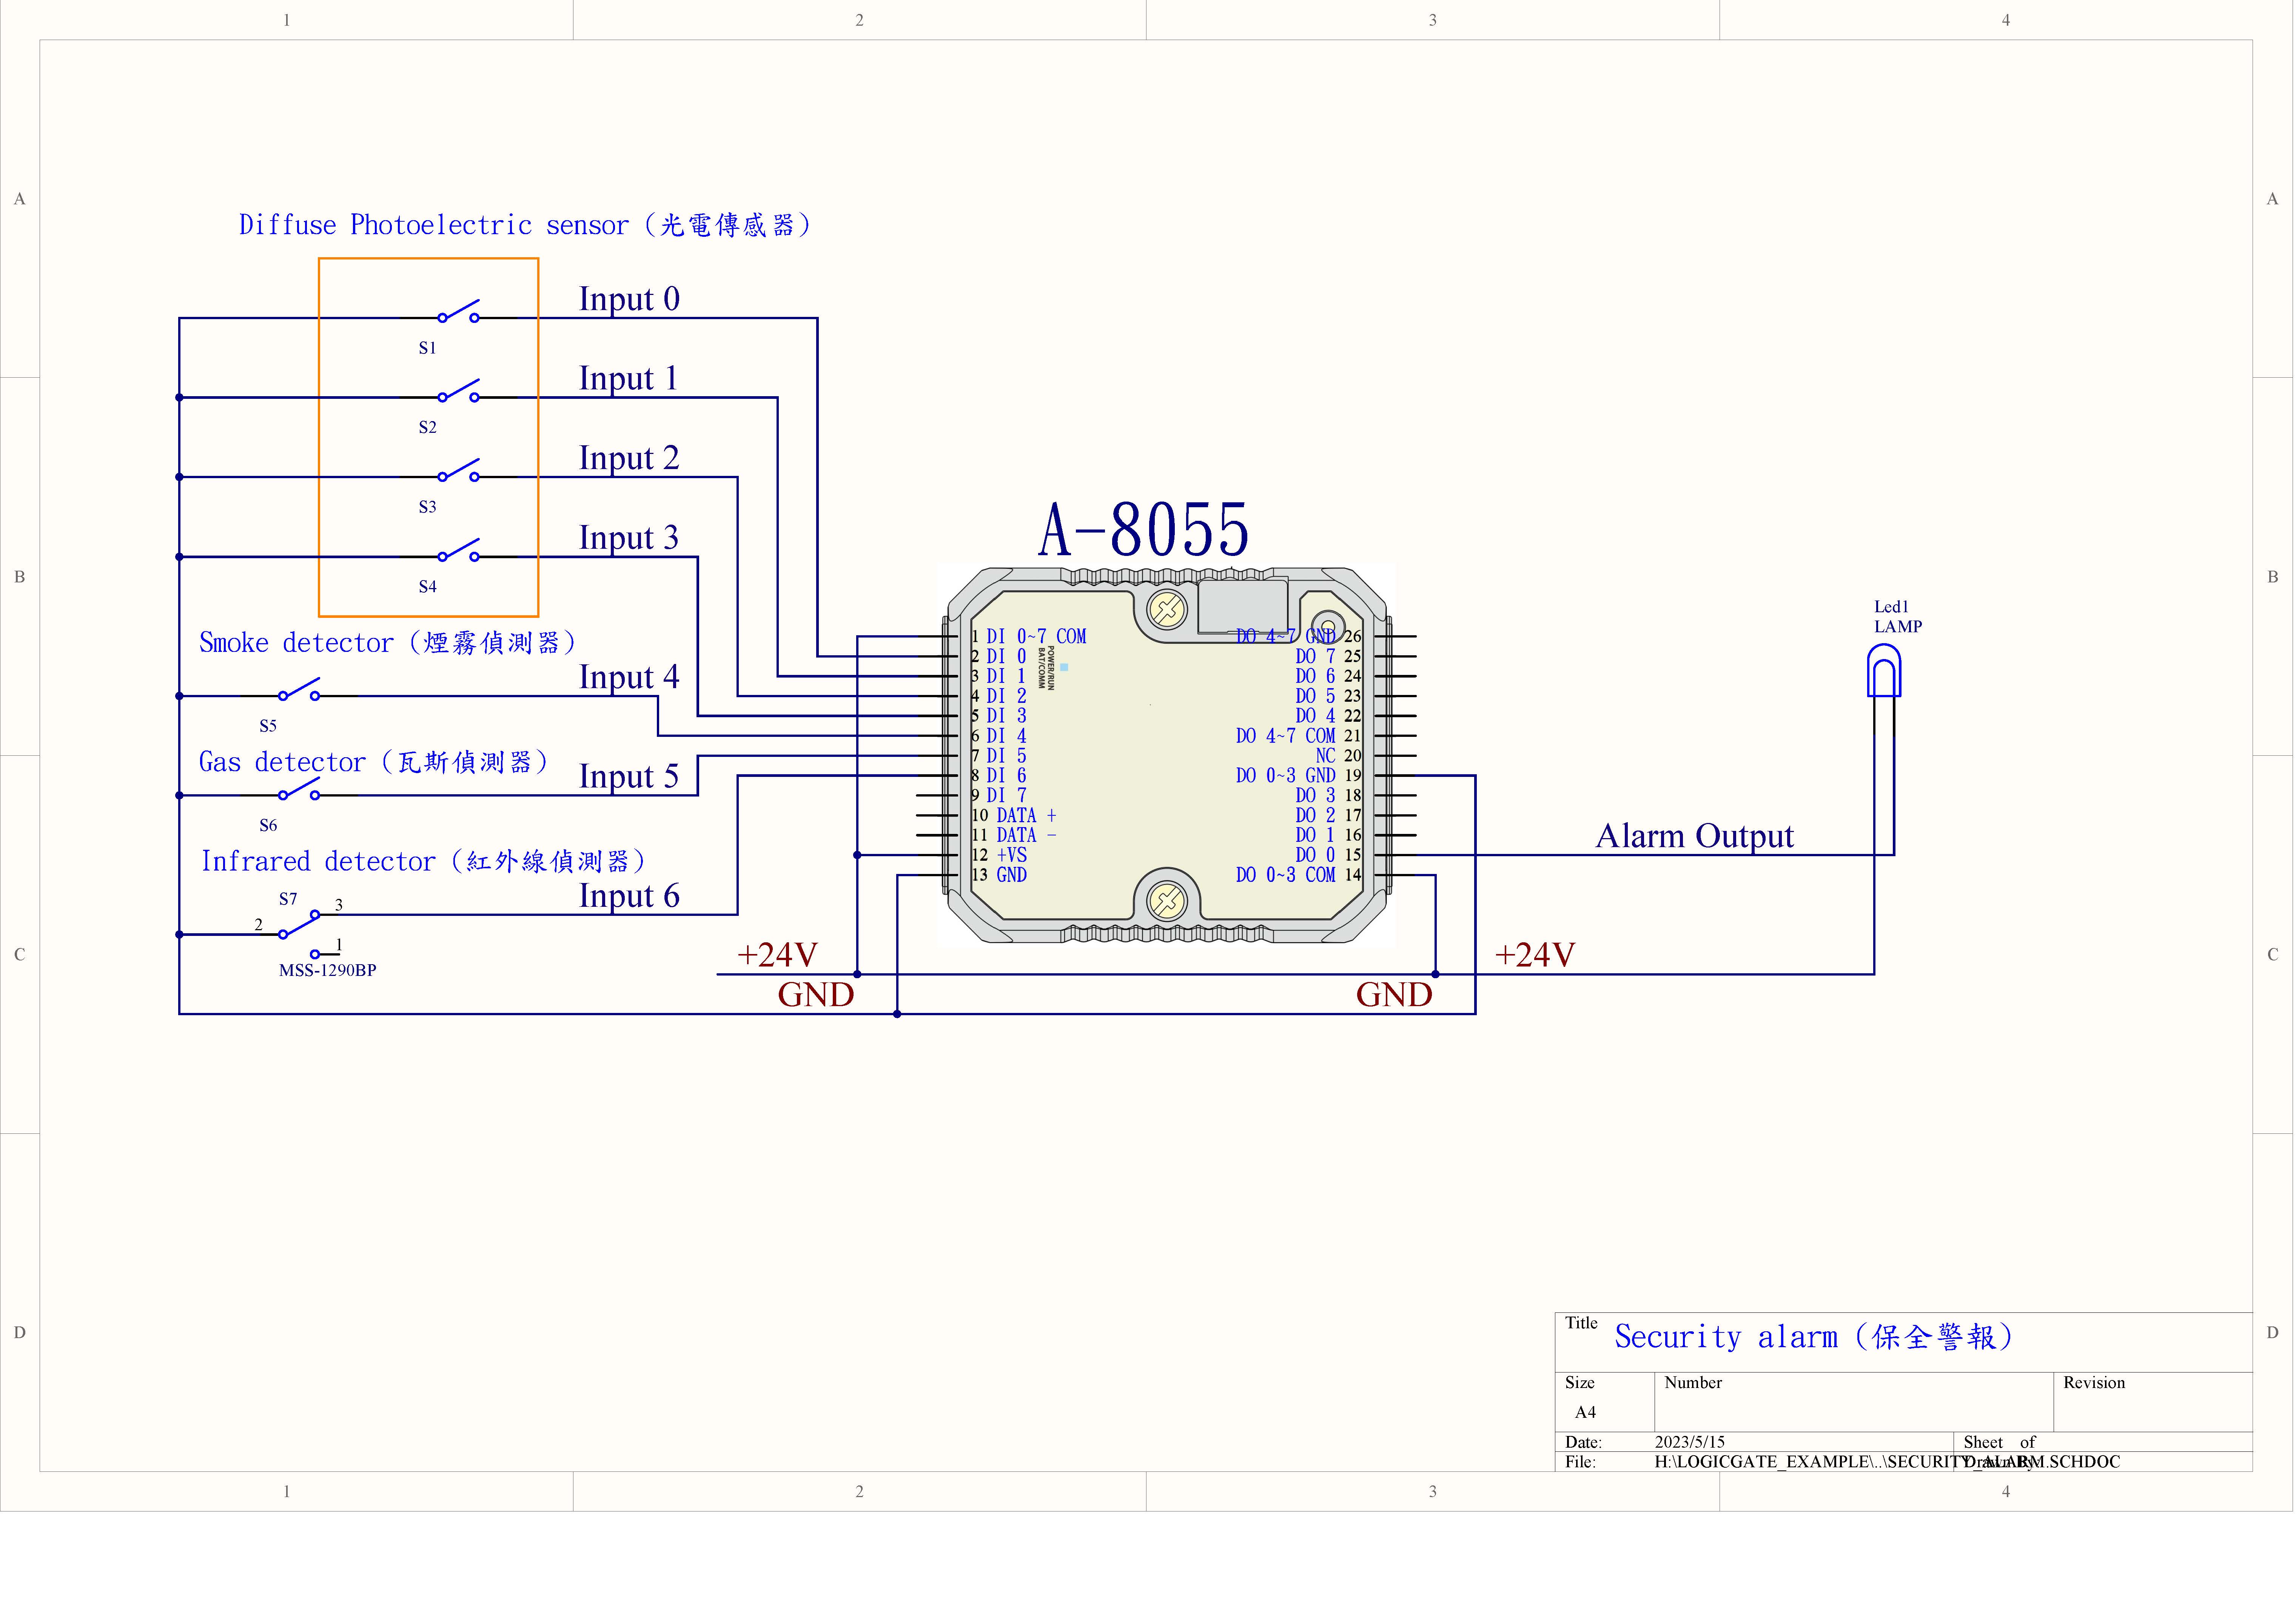Select the Infrared detector heading
The image size is (2296, 1621).
[x=424, y=861]
